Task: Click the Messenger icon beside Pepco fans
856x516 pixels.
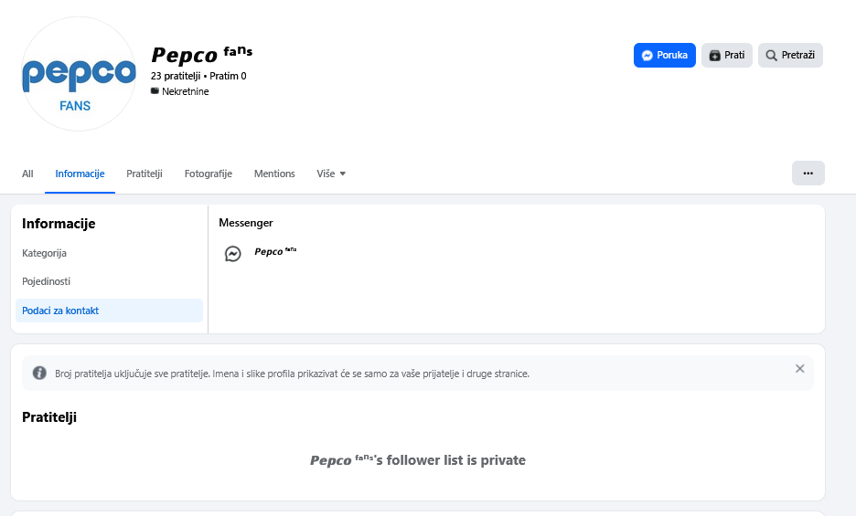Action: (x=233, y=254)
